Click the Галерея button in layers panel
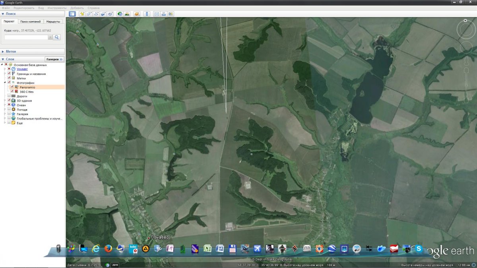477x268 pixels. pyautogui.click(x=54, y=59)
